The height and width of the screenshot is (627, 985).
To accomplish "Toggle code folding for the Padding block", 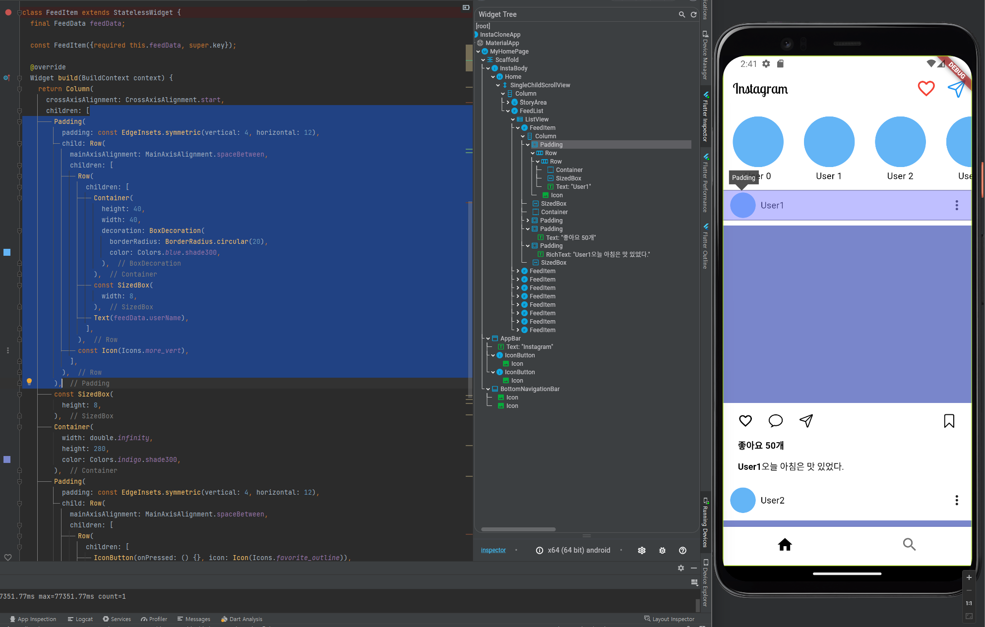I will click(19, 121).
